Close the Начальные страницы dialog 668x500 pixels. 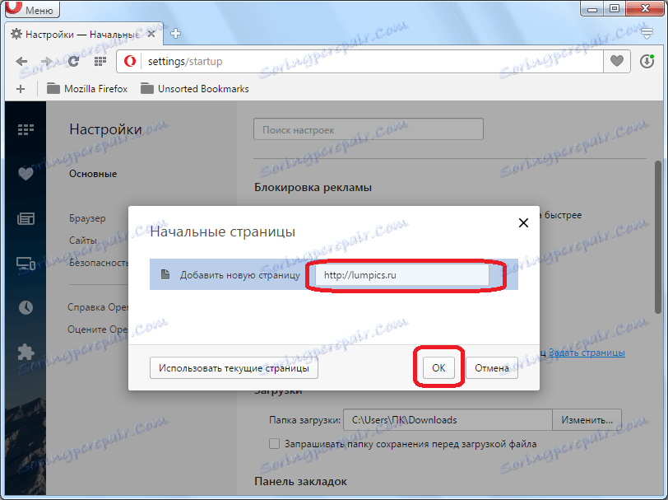coord(523,222)
